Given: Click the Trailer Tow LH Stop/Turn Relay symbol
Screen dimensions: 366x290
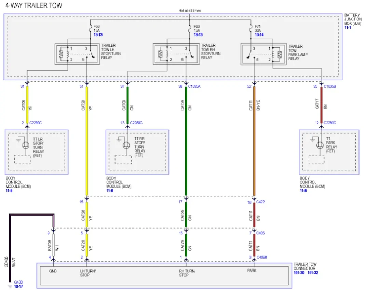Looking at the screenshot, I should (77, 54).
